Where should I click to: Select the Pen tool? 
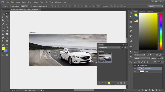point(3,38)
